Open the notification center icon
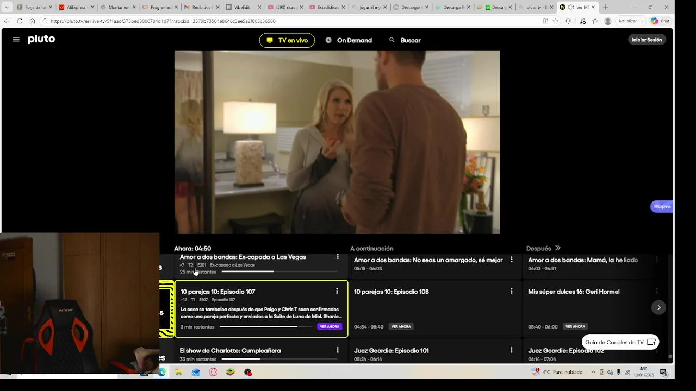 pyautogui.click(x=663, y=372)
